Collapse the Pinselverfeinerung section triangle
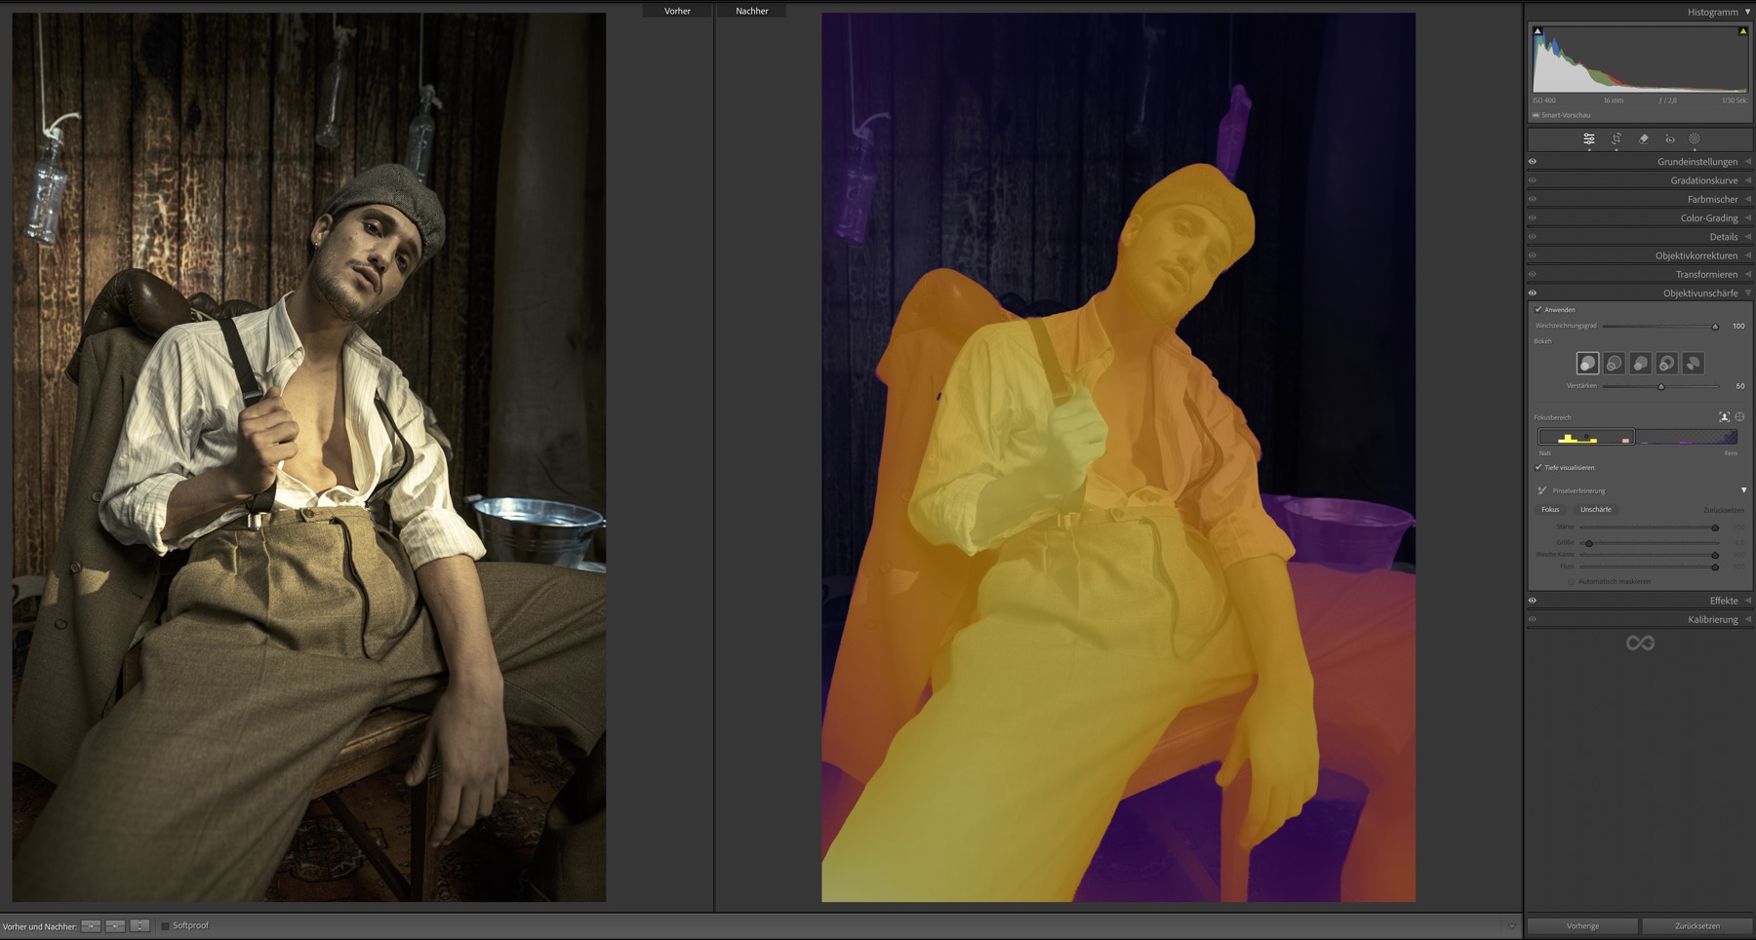This screenshot has height=940, width=1756. (1743, 490)
